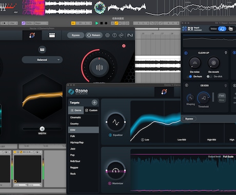Toggle the De-hum switch
The height and width of the screenshot is (195, 236).
tap(189, 76)
